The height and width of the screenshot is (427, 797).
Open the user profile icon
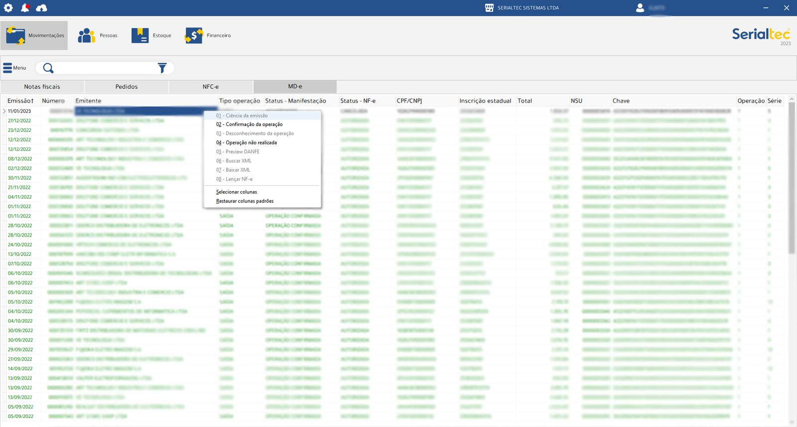tap(640, 8)
